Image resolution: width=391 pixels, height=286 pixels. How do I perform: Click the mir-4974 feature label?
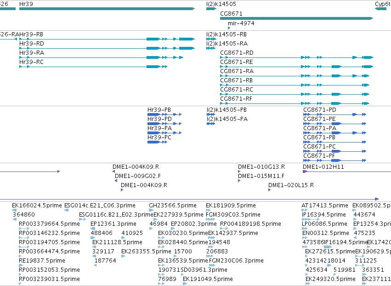point(241,23)
